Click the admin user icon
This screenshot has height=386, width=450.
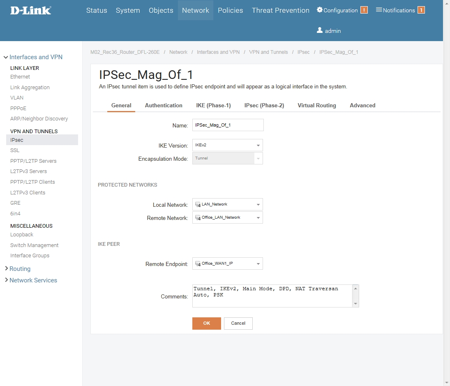pyautogui.click(x=319, y=30)
